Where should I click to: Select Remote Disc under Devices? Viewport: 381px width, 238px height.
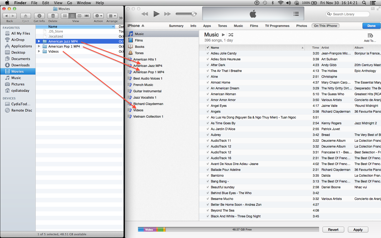point(18,110)
